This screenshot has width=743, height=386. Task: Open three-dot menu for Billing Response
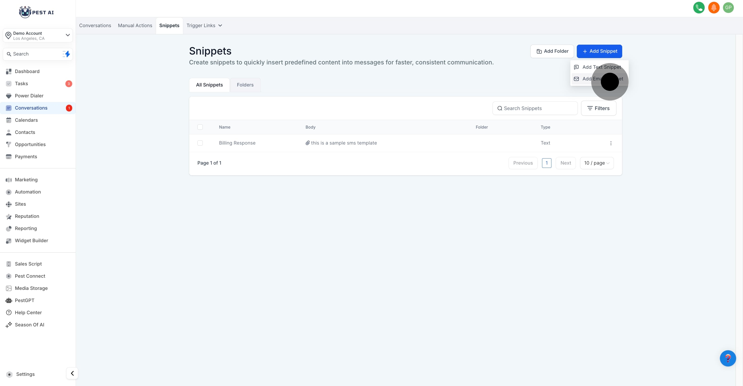[x=611, y=143]
